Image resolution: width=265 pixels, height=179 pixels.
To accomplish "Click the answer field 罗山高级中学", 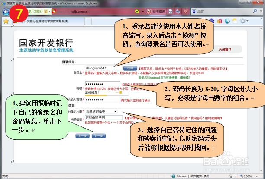I will (x=103, y=117).
